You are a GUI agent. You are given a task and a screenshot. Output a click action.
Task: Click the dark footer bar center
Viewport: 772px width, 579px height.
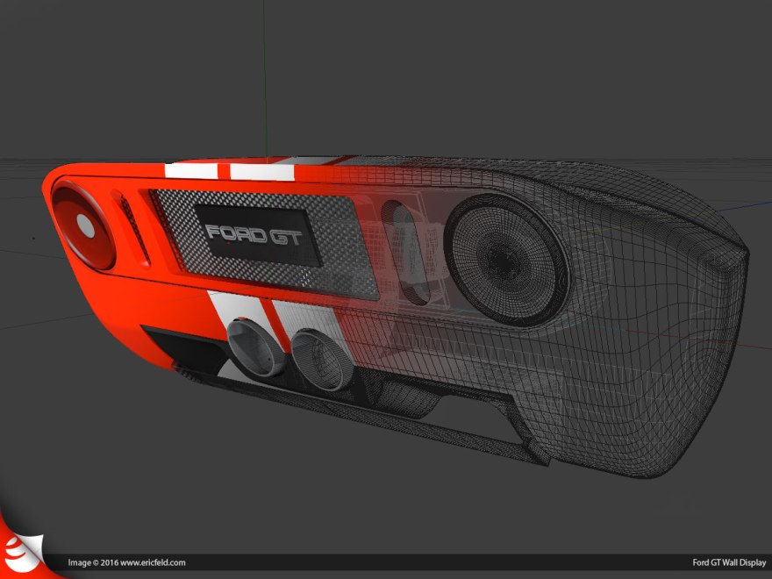(x=386, y=562)
